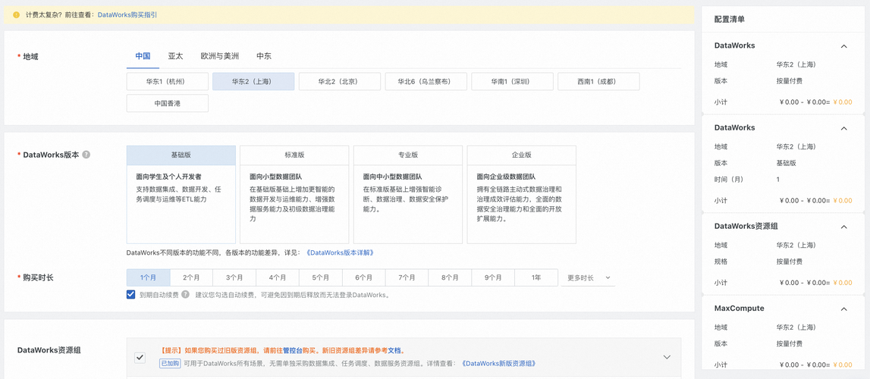This screenshot has width=870, height=379.
Task: Open the 管控台 link in the notice
Action: (x=293, y=351)
